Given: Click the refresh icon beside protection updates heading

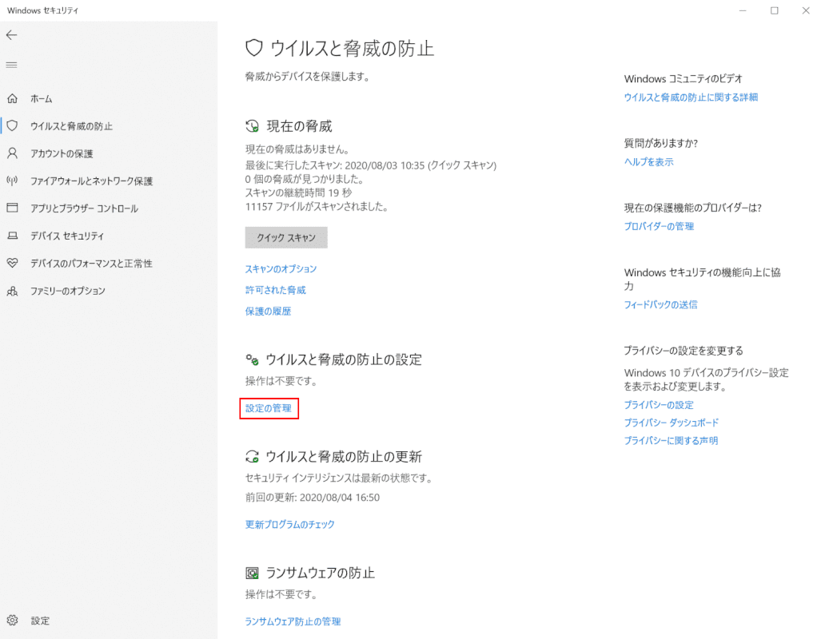Looking at the screenshot, I should pos(252,457).
